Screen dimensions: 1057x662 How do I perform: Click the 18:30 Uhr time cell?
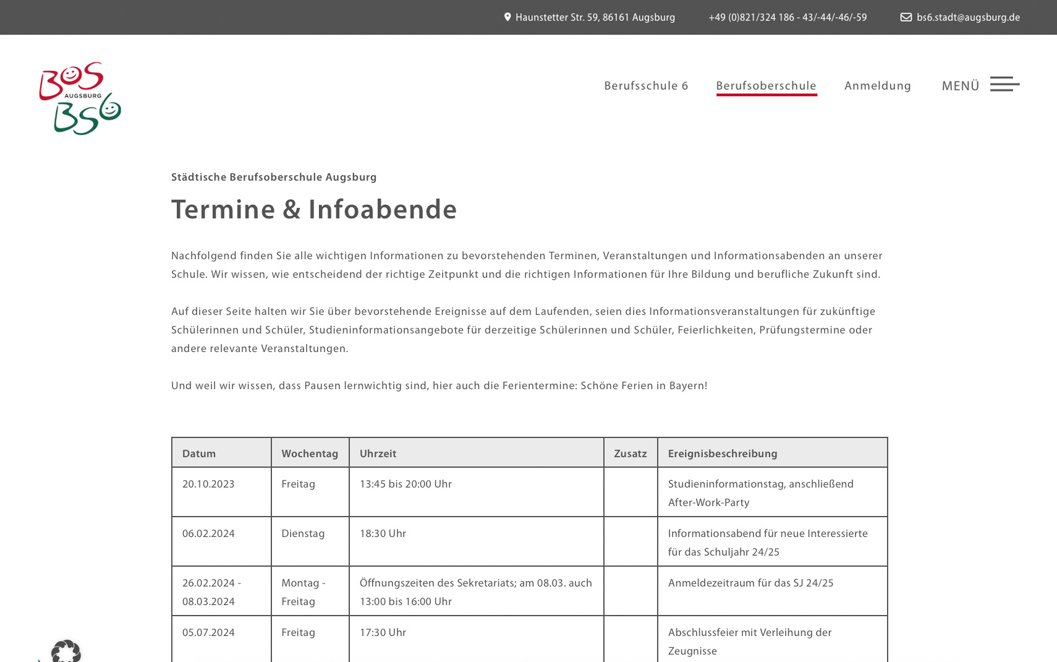click(476, 541)
